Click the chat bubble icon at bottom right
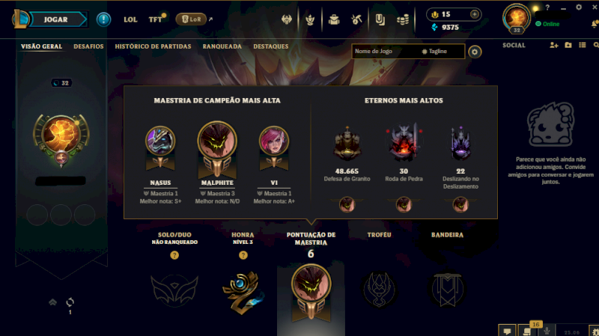The height and width of the screenshot is (336, 599). pyautogui.click(x=508, y=331)
